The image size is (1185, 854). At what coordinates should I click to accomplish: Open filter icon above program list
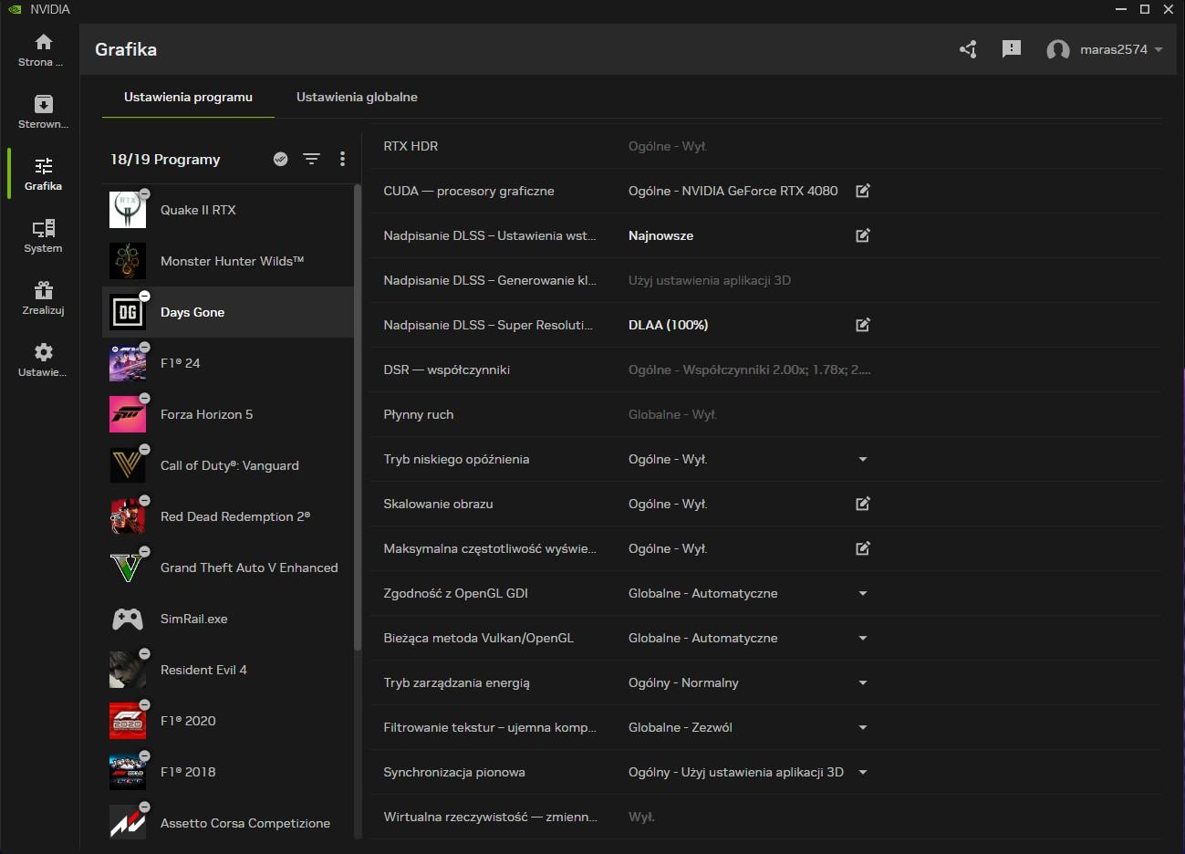coord(311,159)
